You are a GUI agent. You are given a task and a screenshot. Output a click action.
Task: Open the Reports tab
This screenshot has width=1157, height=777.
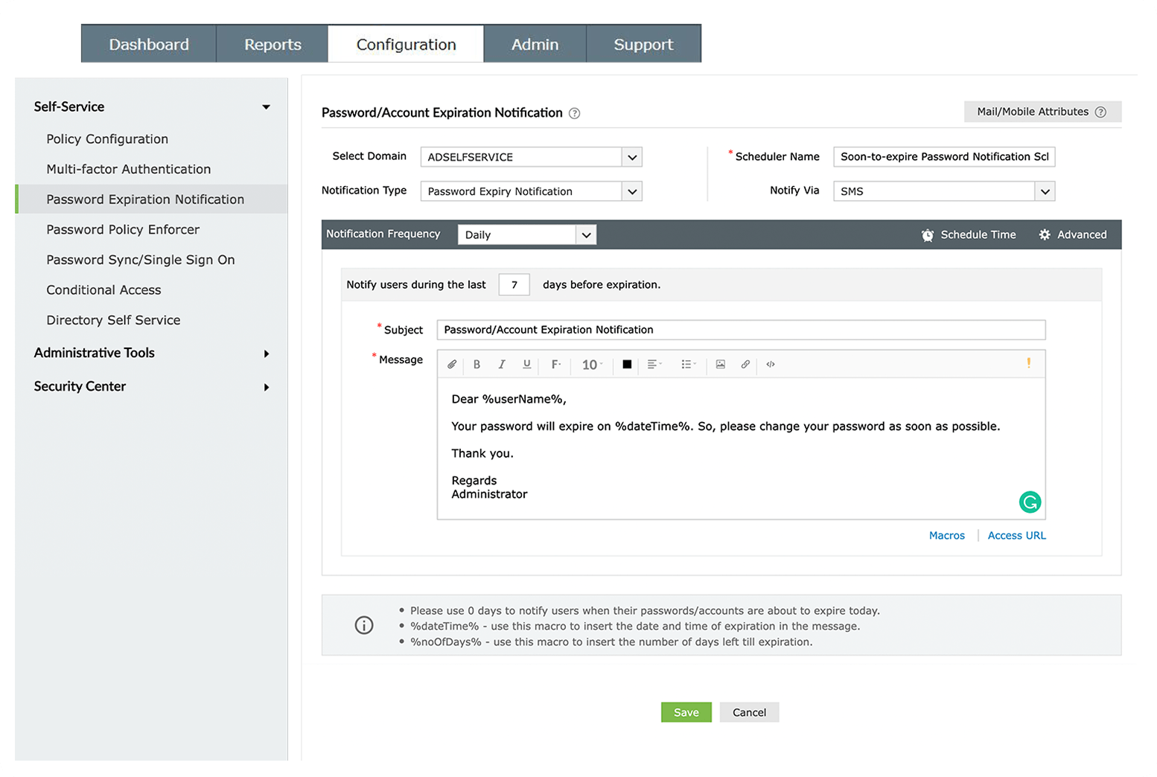[x=272, y=44]
